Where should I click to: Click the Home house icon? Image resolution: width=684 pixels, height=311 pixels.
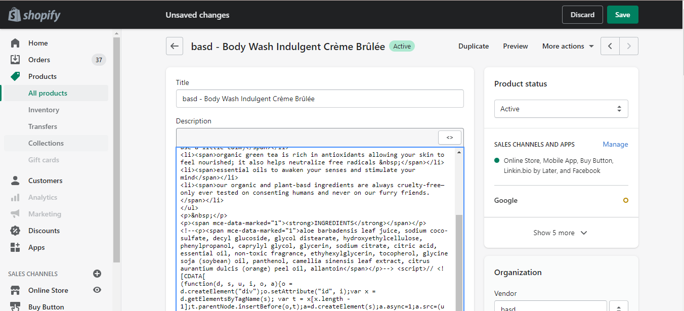tap(15, 43)
